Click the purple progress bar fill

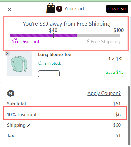(x=43, y=36)
